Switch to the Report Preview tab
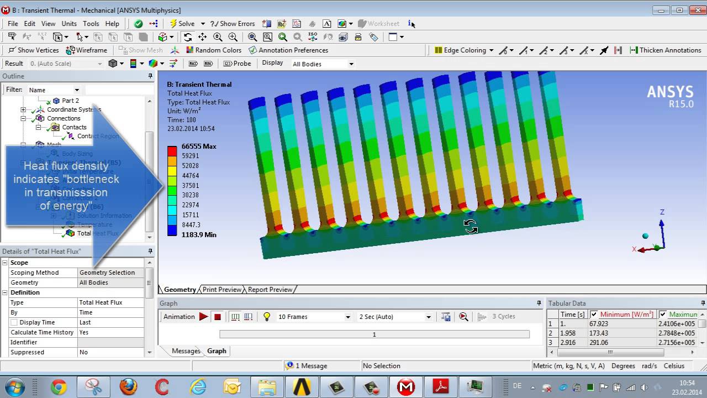Image resolution: width=707 pixels, height=398 pixels. pyautogui.click(x=270, y=290)
